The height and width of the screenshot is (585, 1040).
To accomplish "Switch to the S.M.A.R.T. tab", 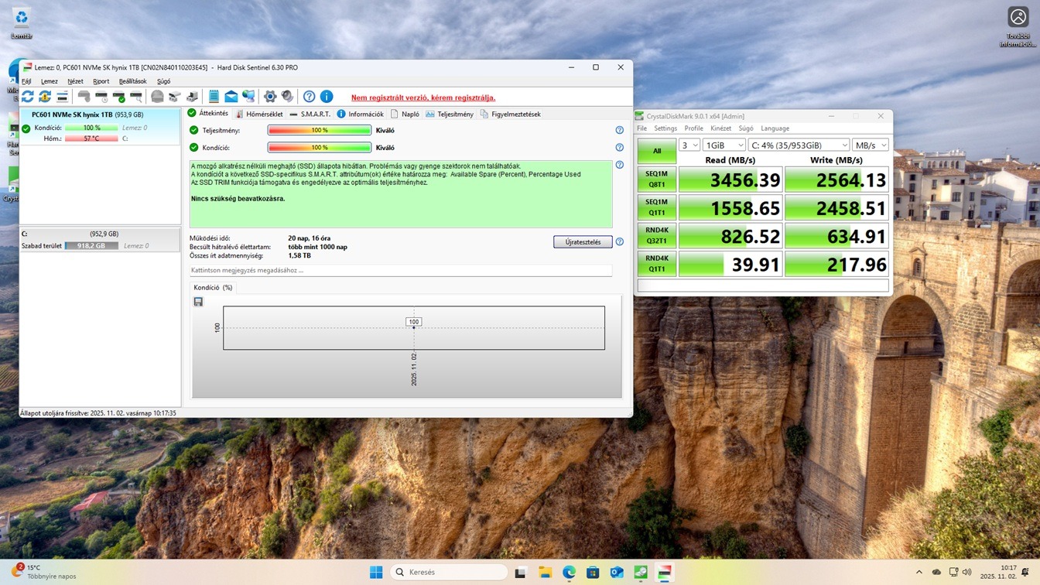I will click(x=310, y=114).
